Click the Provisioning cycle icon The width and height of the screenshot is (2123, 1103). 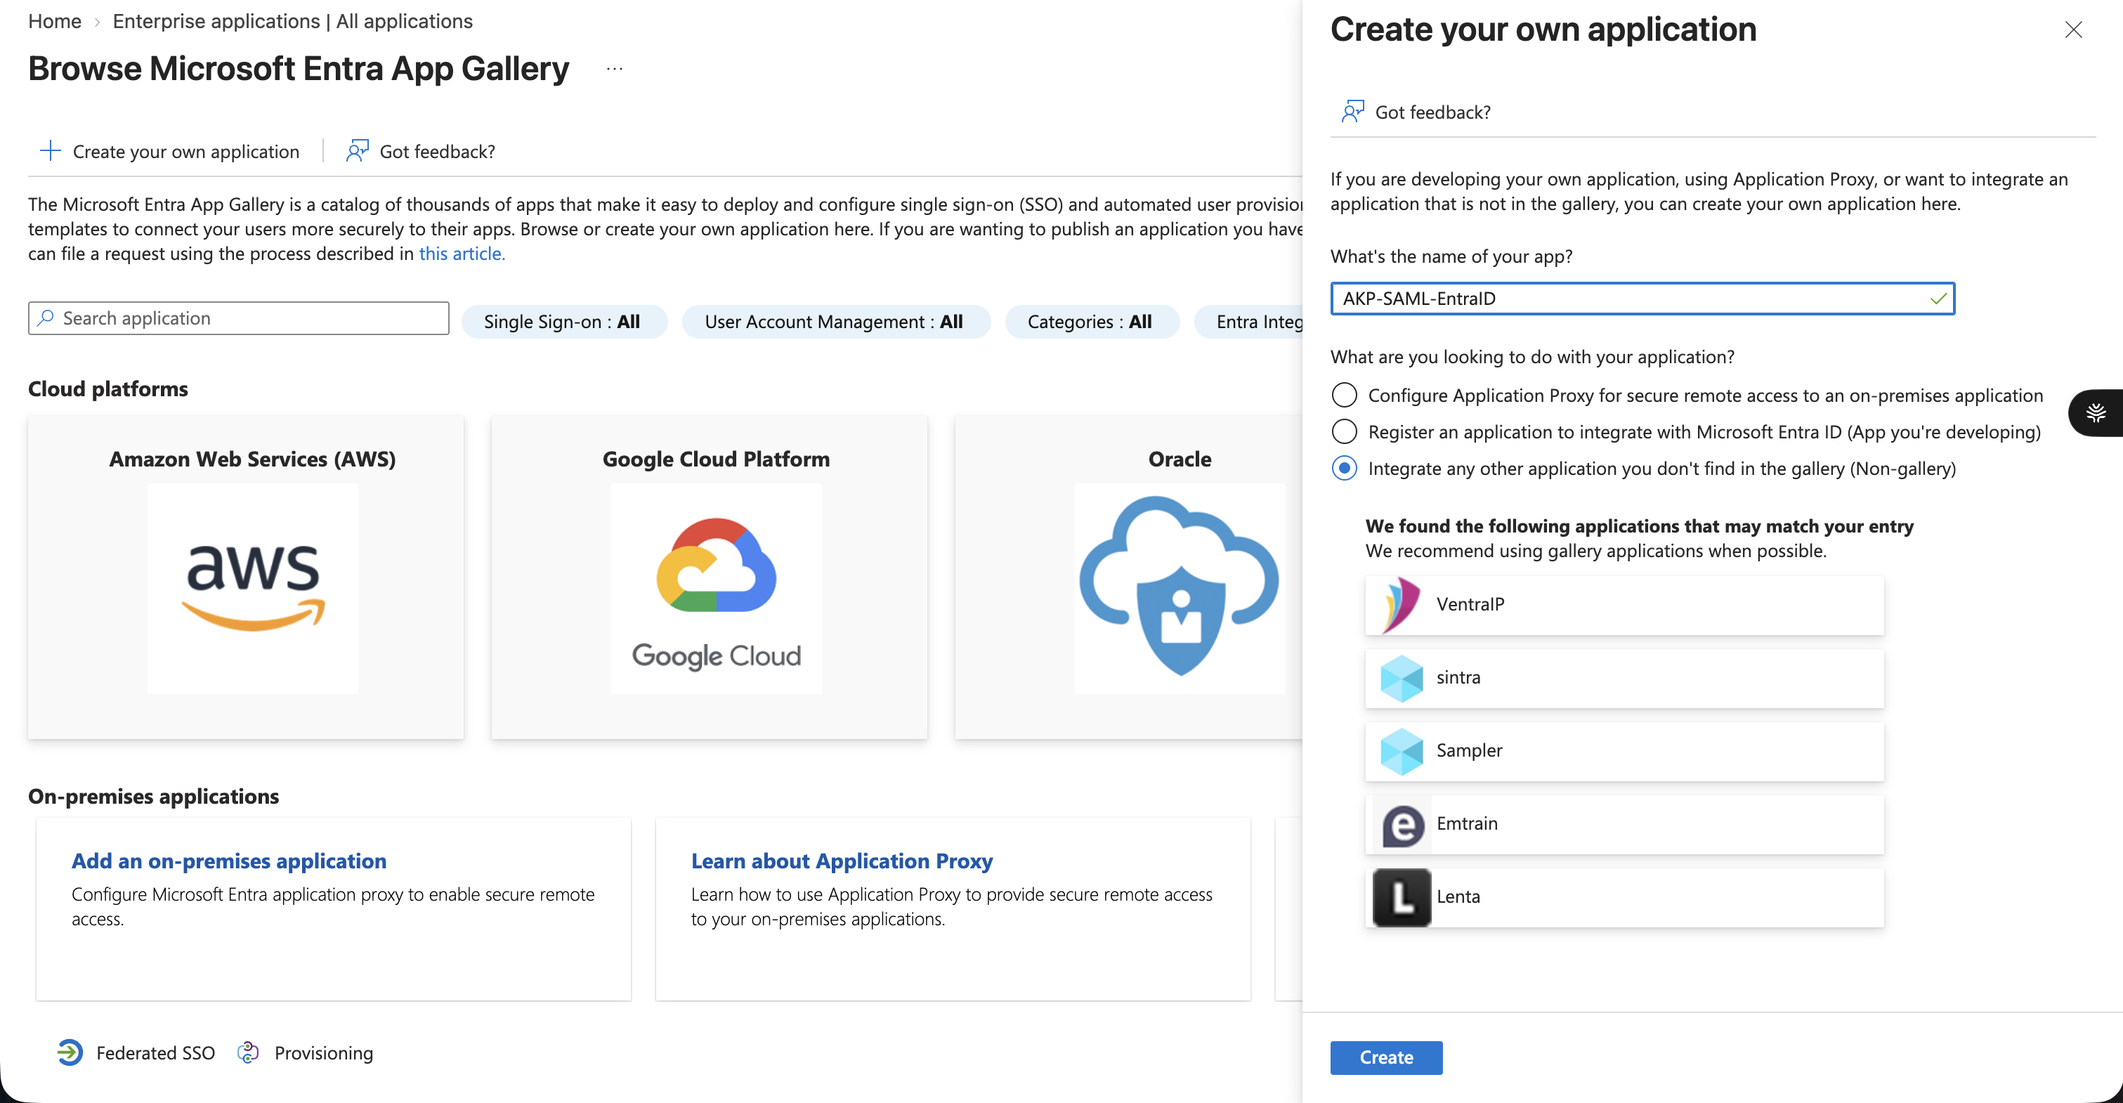click(248, 1052)
